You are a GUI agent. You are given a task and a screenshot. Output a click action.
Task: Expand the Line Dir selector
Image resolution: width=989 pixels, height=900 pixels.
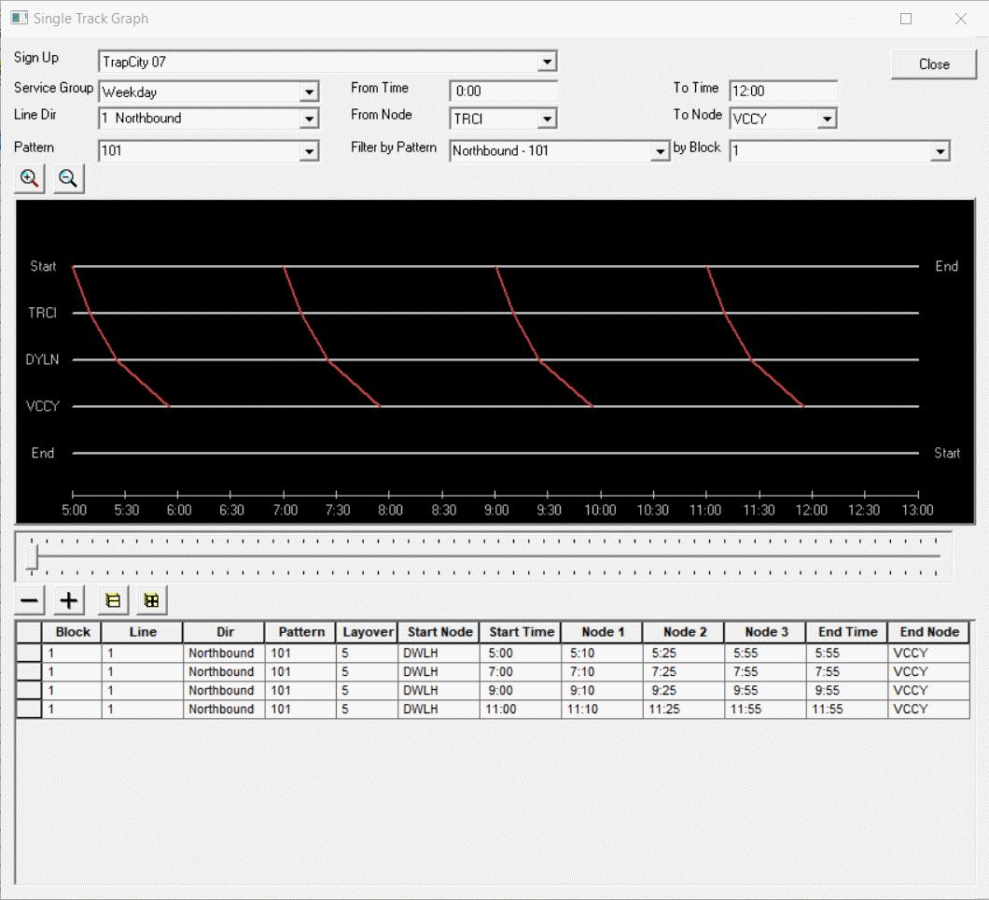tap(310, 119)
